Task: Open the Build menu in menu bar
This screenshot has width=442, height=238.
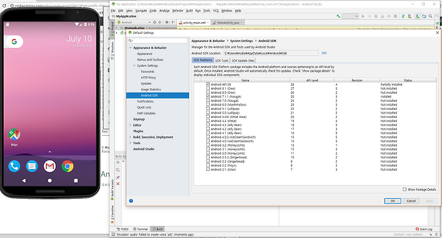Action: tap(189, 10)
